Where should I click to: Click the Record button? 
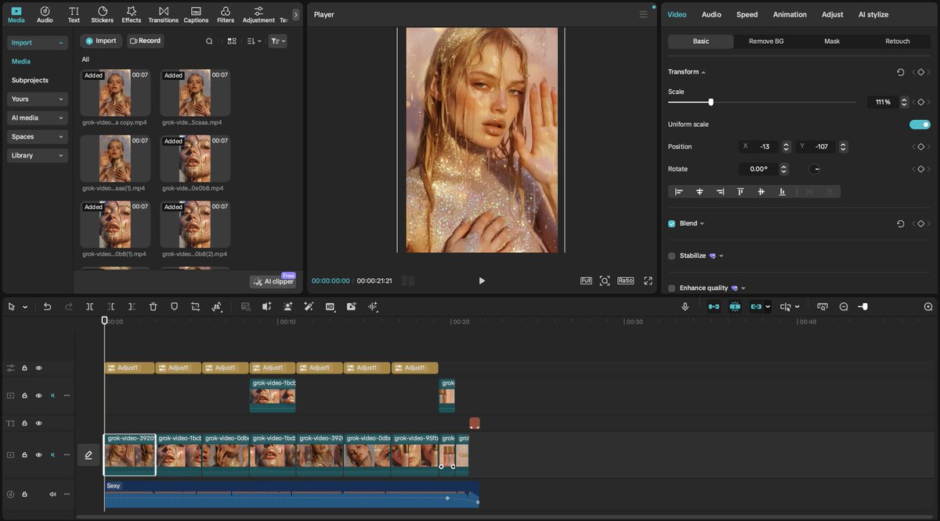point(145,41)
